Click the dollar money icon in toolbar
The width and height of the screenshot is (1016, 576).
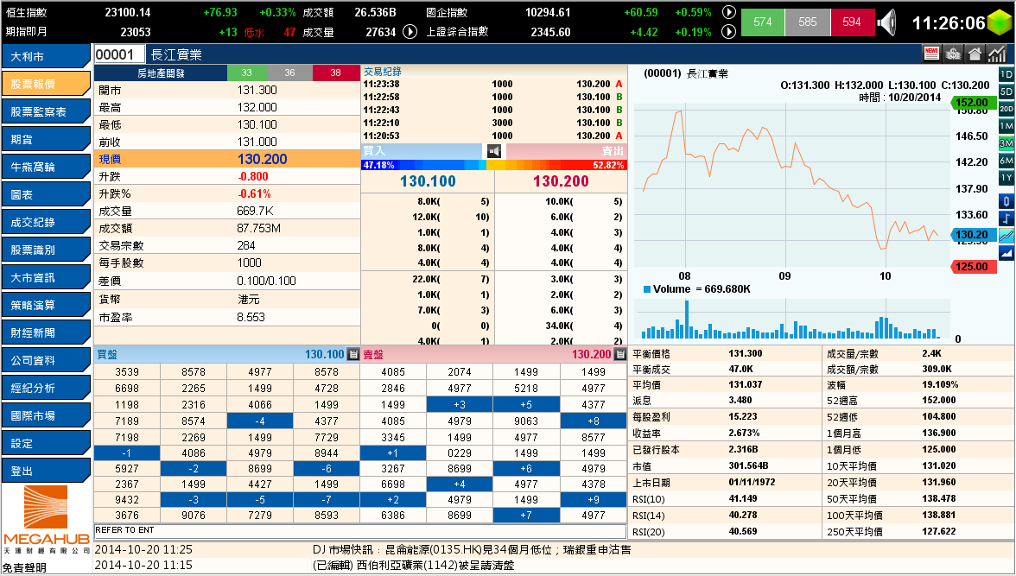[x=953, y=54]
